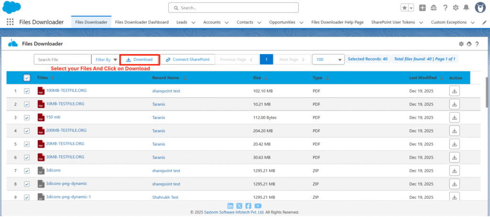The height and width of the screenshot is (217, 490).
Task: Open the Shahrukh Test record link
Action: [165, 197]
